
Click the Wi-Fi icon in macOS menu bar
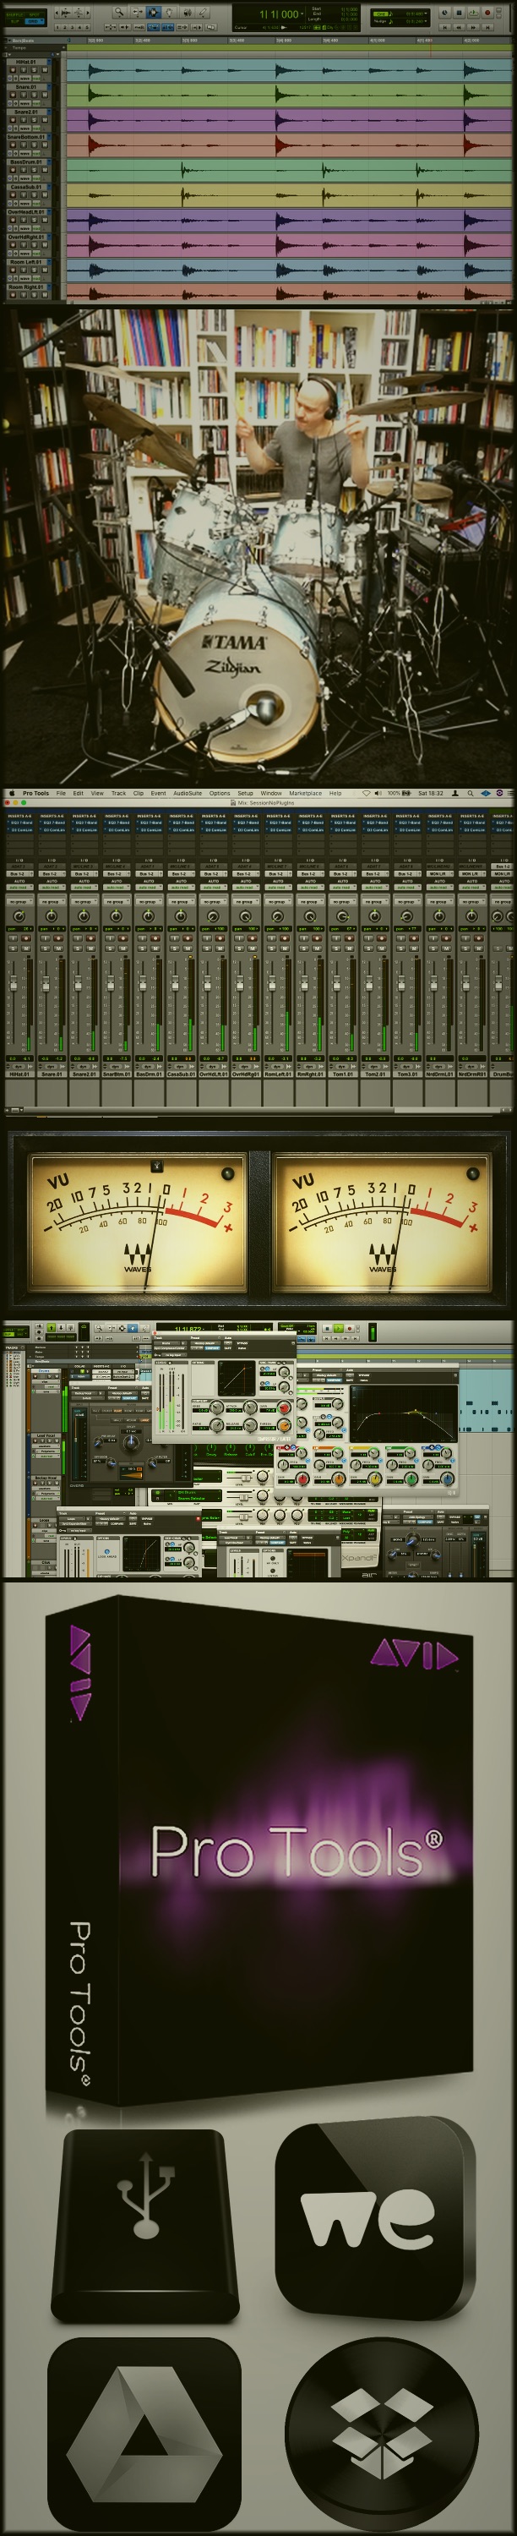pos(367,793)
